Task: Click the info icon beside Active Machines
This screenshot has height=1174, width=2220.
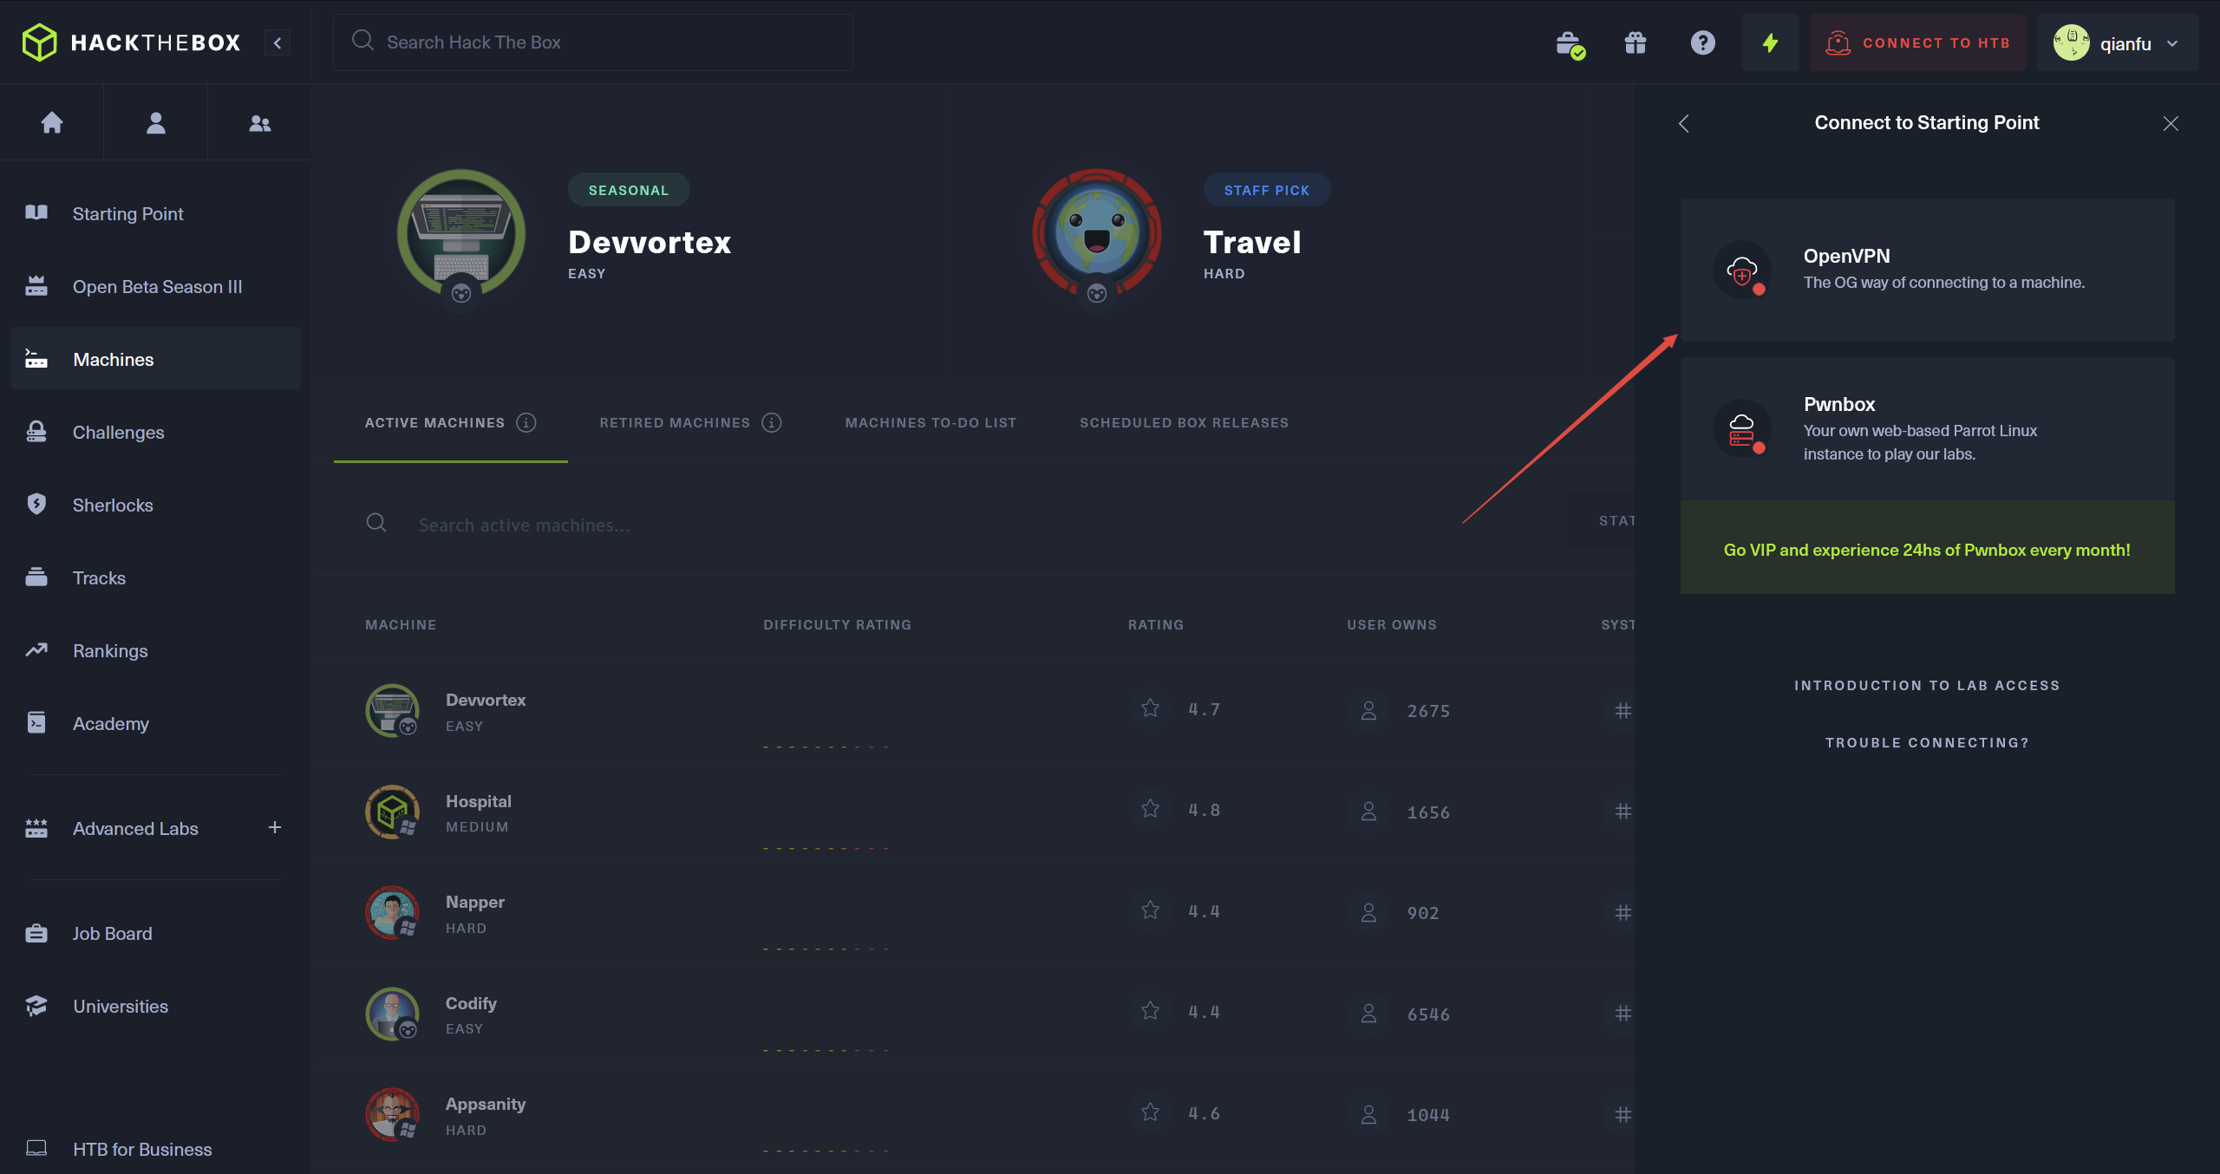Action: click(x=526, y=422)
